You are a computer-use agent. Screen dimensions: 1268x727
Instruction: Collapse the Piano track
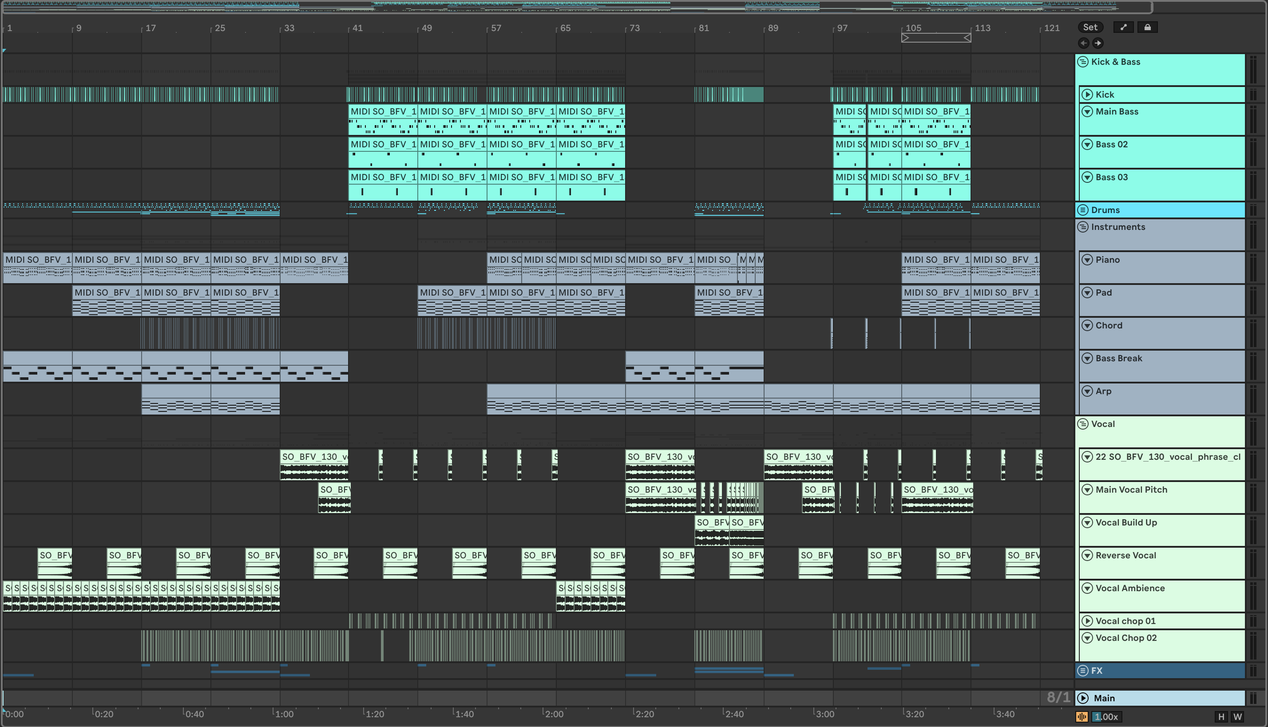1087,260
